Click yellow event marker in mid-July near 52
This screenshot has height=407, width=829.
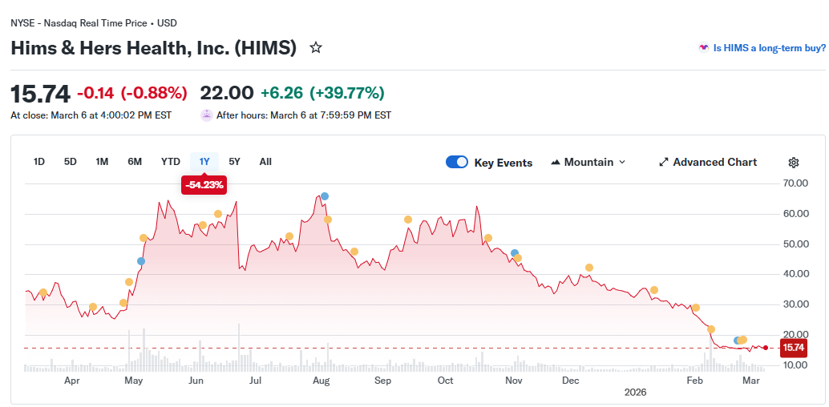[289, 236]
